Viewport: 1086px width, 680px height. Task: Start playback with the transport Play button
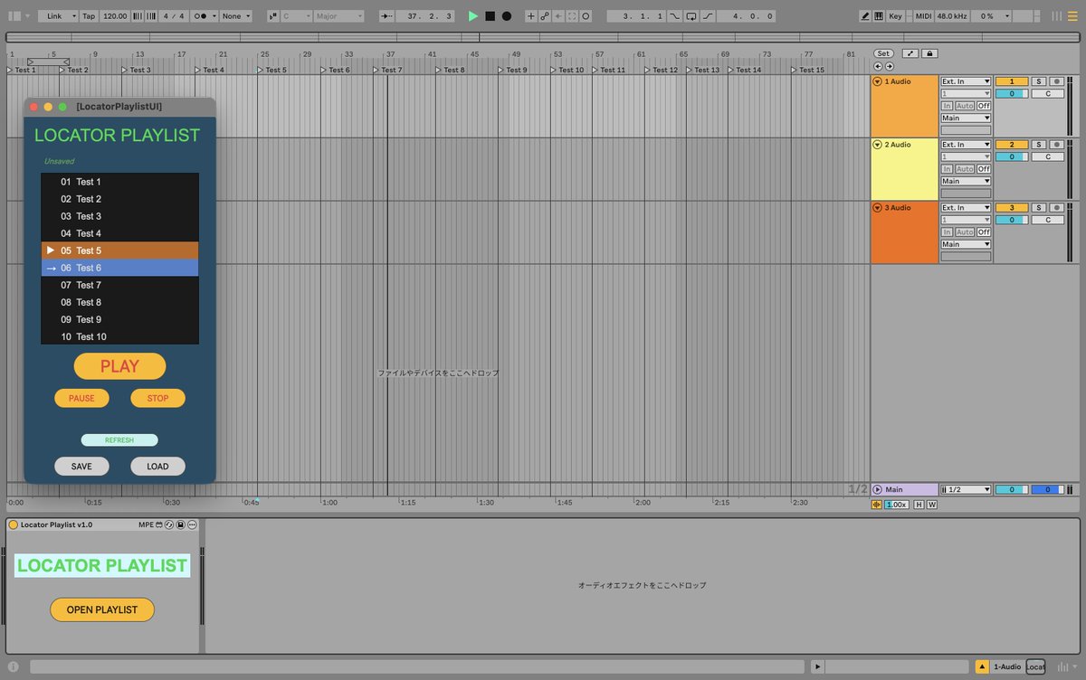[472, 16]
